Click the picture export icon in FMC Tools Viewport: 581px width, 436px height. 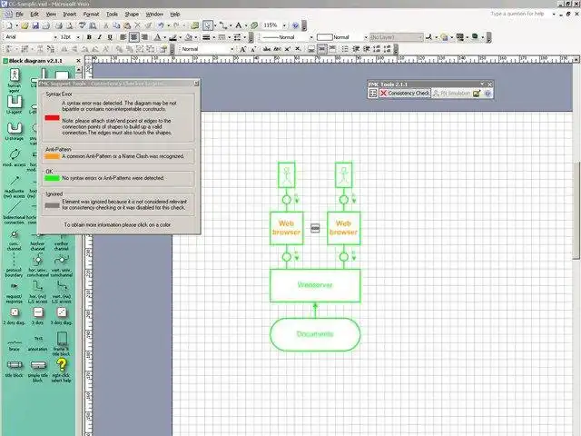[477, 94]
